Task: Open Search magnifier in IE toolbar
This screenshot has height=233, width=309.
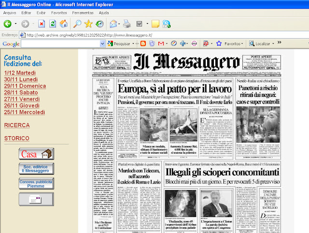Action: pyautogui.click(x=77, y=24)
